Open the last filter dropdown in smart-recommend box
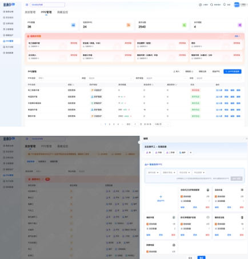 (x=199, y=172)
